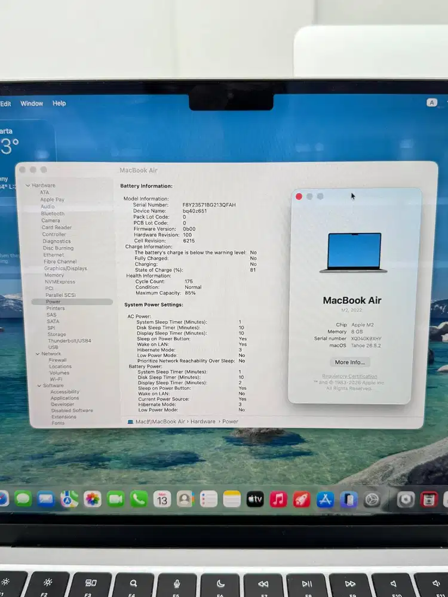Launch Reminders from the Dock
Screen dimensions: 448x597
[x=208, y=499]
